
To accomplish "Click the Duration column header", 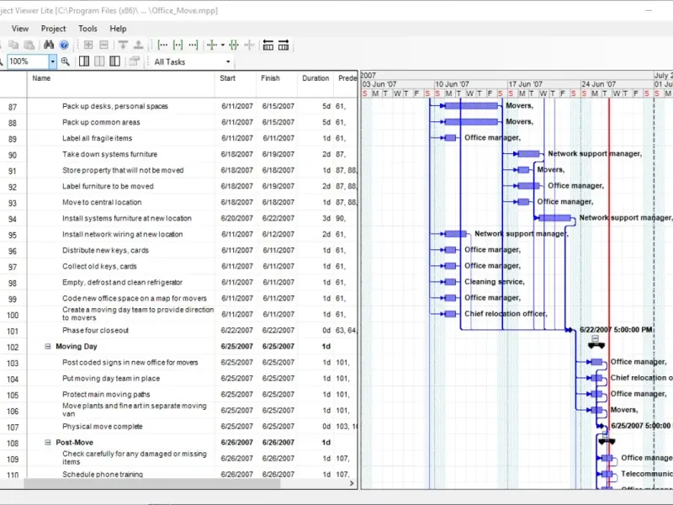I will pos(315,78).
